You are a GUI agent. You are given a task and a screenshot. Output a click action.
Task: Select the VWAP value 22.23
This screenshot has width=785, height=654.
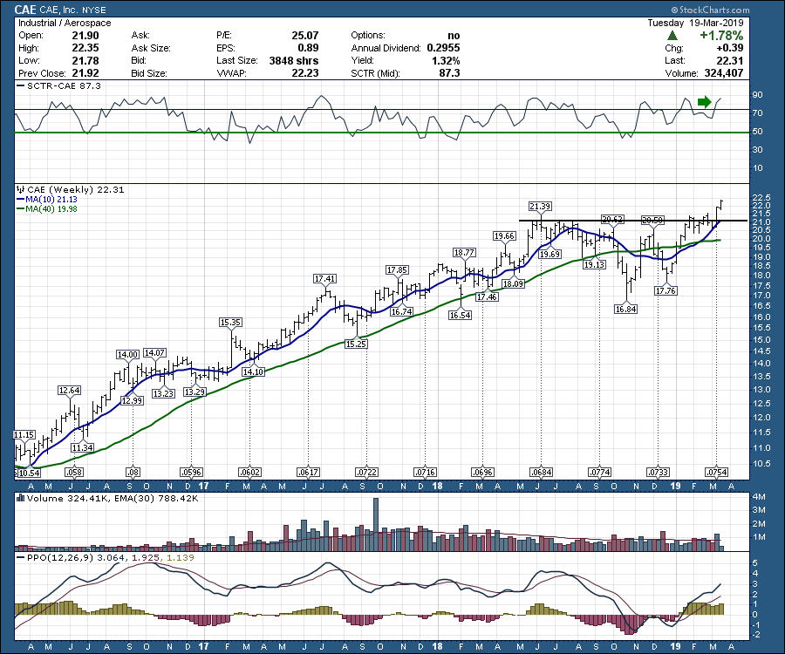pos(305,73)
